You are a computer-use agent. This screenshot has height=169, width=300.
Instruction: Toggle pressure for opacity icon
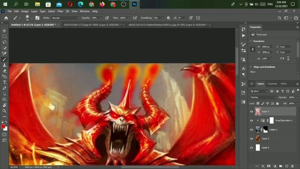[x=107, y=18]
